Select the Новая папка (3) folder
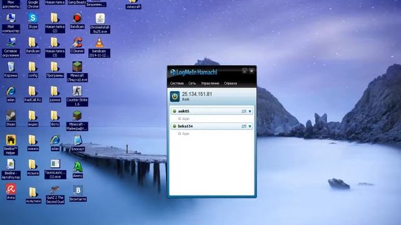The height and width of the screenshot is (225, 401). click(x=55, y=47)
